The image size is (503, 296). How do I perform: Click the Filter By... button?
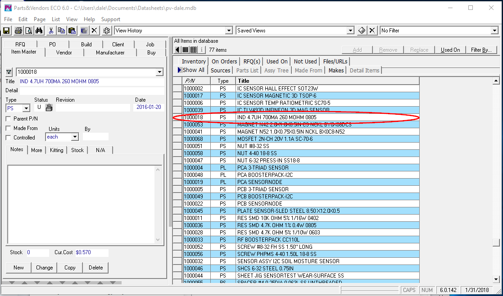481,50
